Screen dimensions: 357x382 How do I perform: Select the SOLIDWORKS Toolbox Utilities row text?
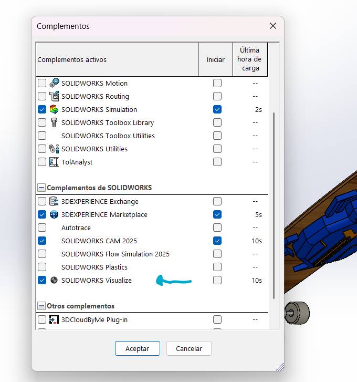(x=108, y=136)
